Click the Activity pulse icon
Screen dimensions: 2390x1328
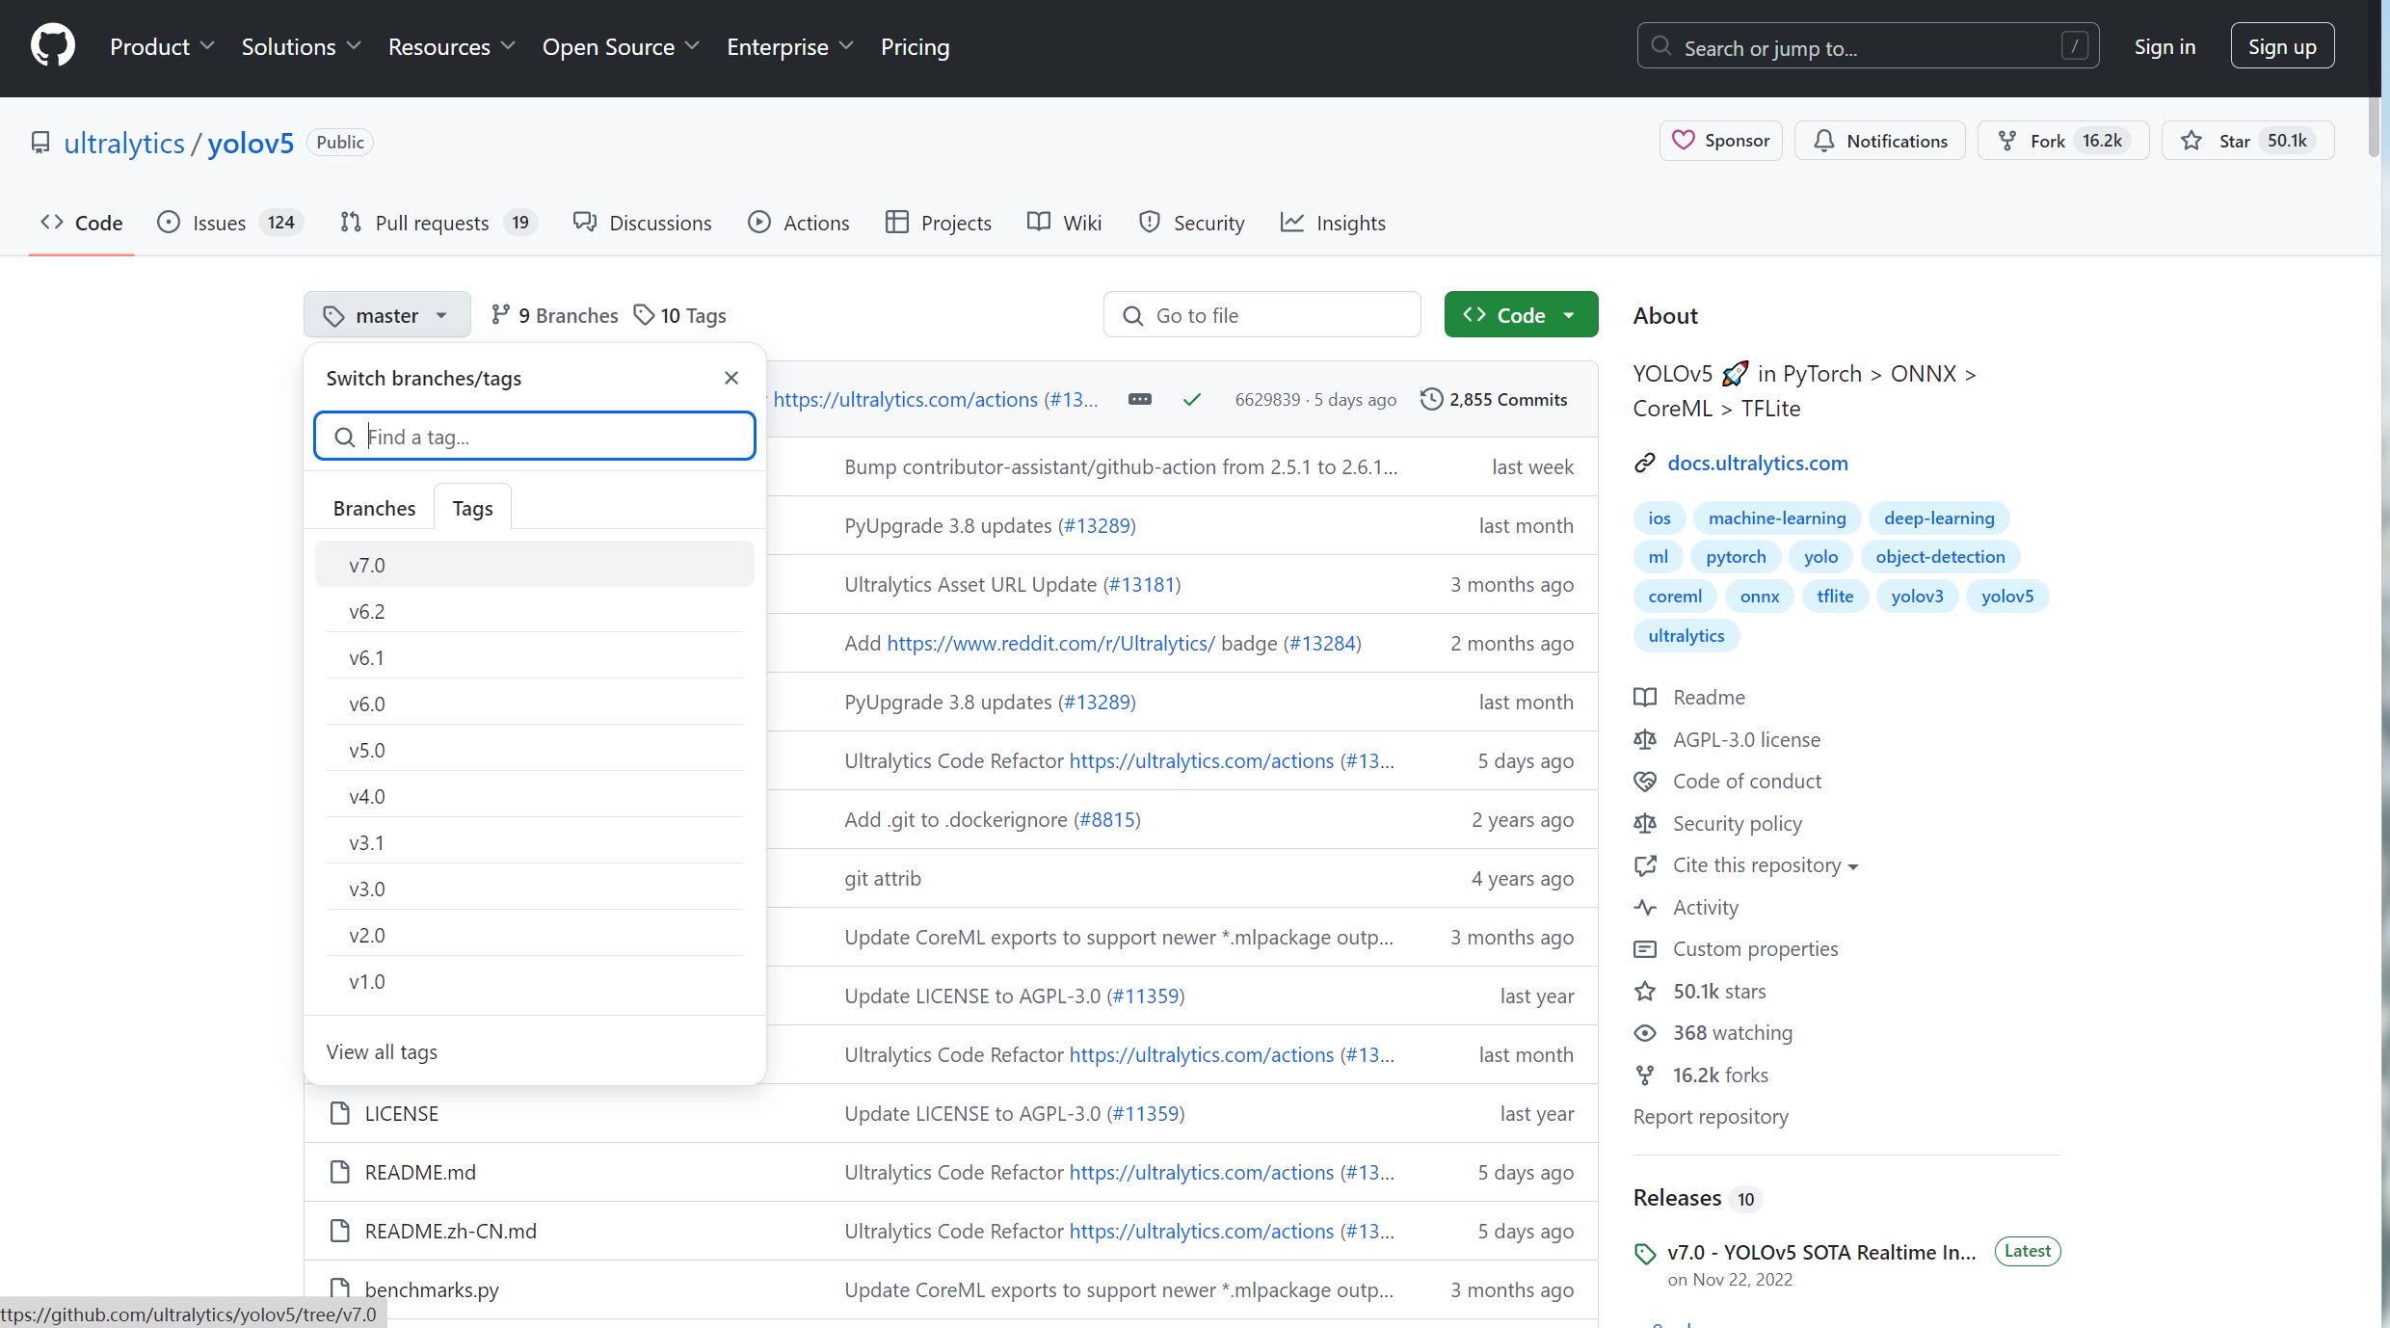[1645, 907]
